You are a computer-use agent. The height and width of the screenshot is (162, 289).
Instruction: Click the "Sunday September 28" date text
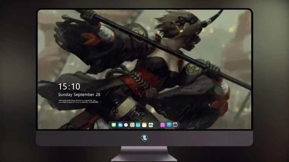tap(79, 94)
